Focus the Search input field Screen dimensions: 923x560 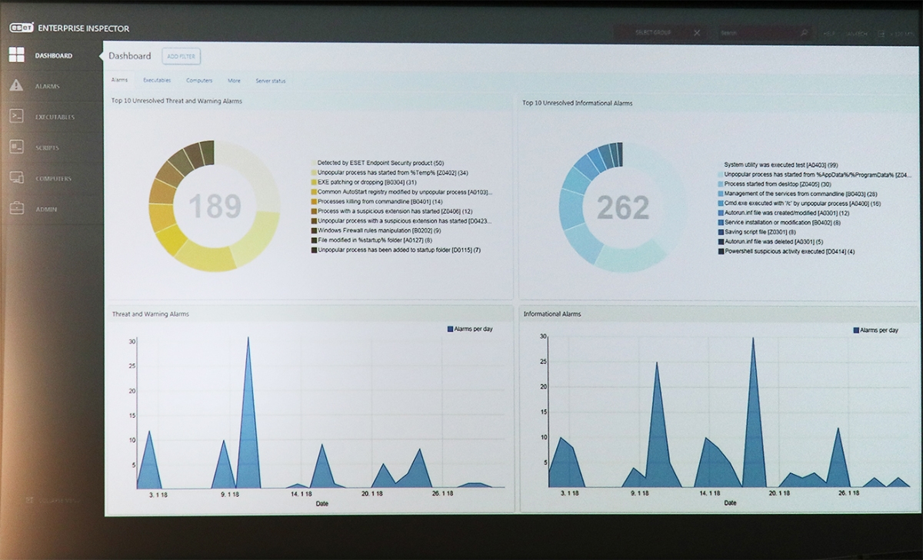[x=758, y=33]
